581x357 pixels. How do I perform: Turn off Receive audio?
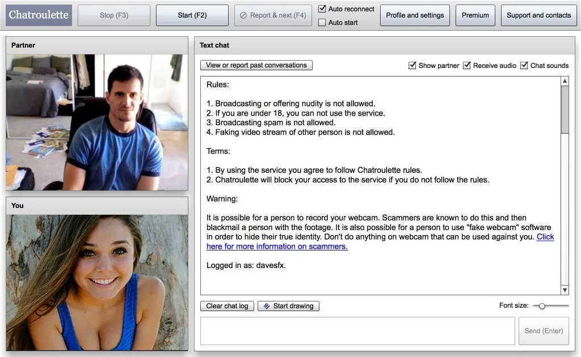[x=467, y=66]
